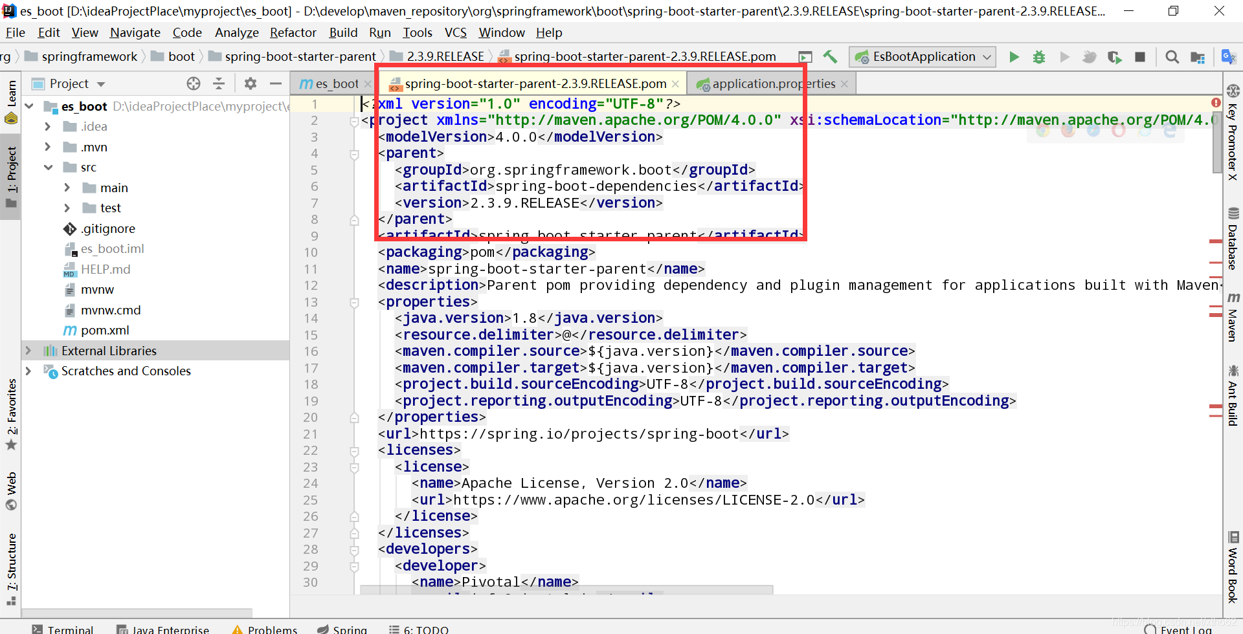This screenshot has width=1243, height=634.
Task: Stop the running process with the stop icon
Action: (1140, 57)
